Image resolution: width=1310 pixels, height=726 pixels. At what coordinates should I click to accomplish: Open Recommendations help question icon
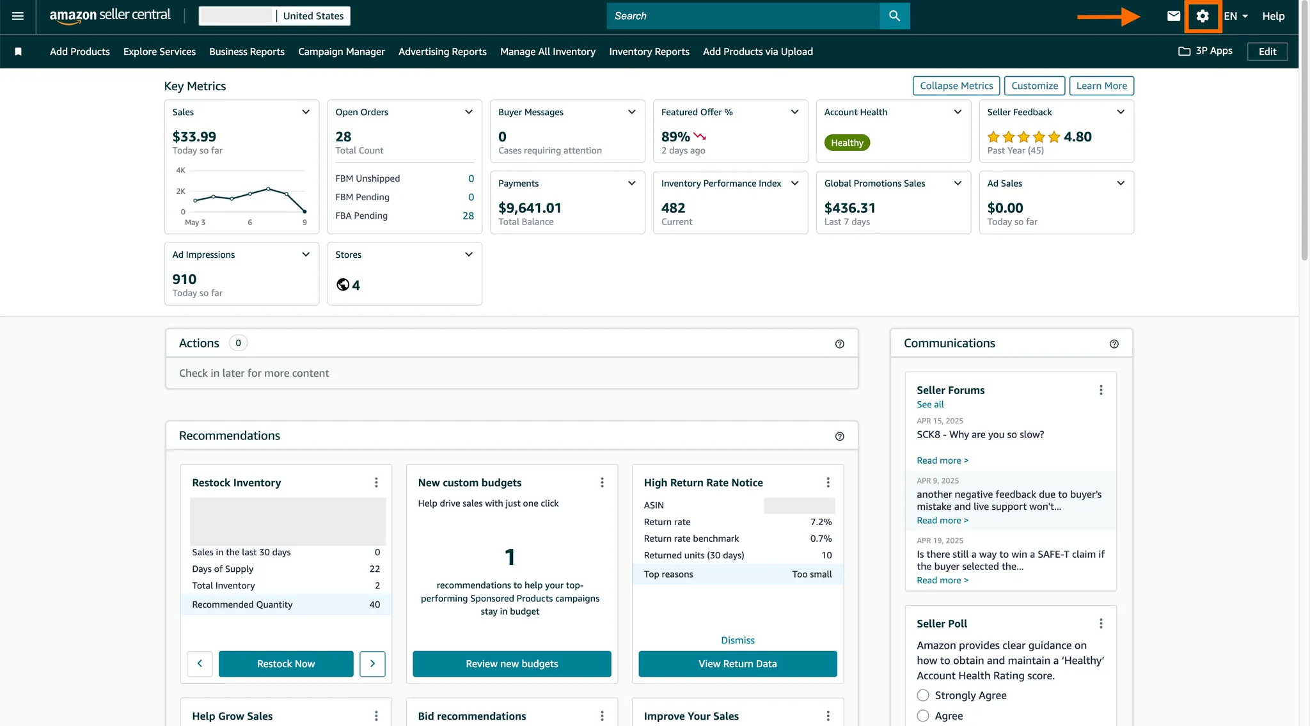(x=839, y=436)
